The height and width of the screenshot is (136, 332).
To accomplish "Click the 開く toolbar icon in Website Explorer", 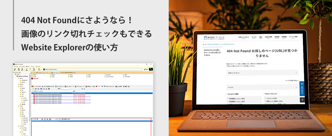I will click(15, 69).
